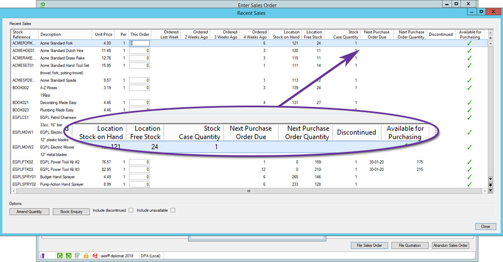Click the scroll-to-bottom button of the list

click(491, 191)
